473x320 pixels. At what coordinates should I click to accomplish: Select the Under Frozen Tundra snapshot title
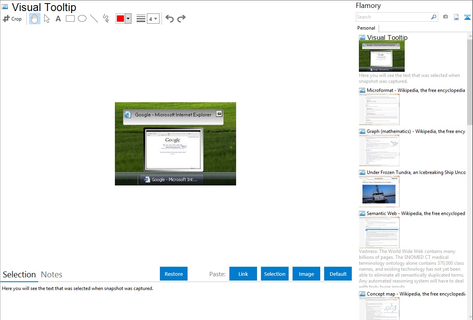point(416,172)
